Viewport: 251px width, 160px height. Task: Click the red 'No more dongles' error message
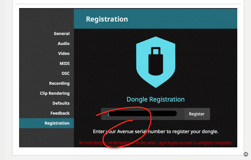(155, 143)
